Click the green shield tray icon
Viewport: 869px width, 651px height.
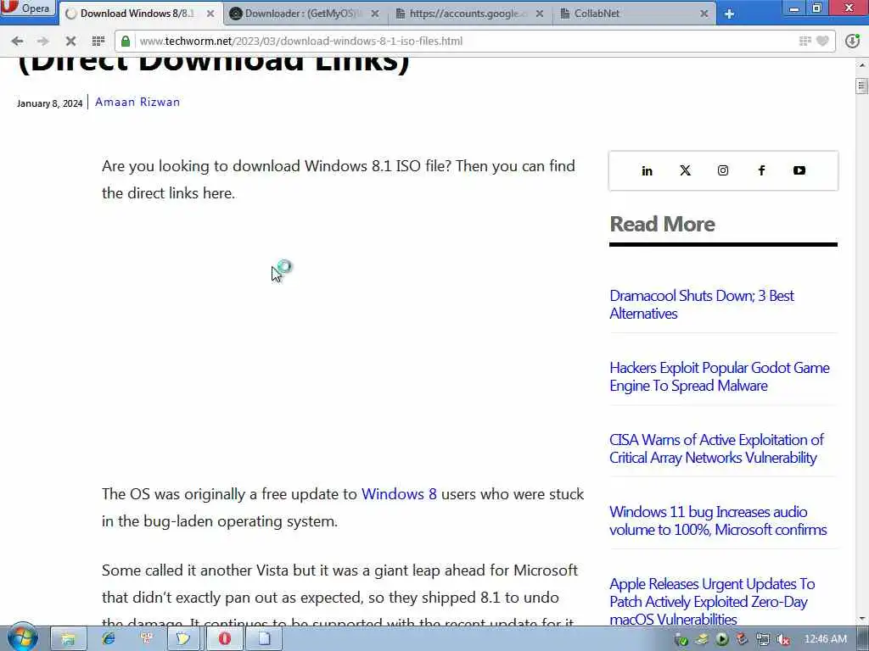[681, 640]
